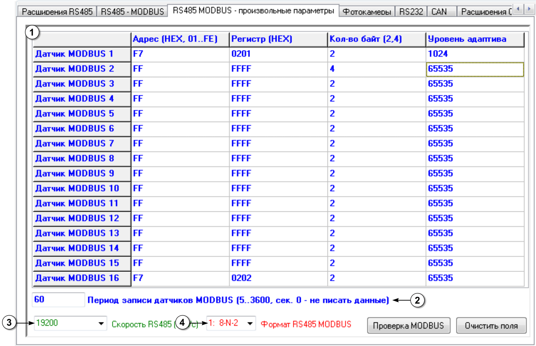Select adaptive level 65535 for Датчик MODBUS 13
Screen dimensions: 536x346
click(475, 234)
